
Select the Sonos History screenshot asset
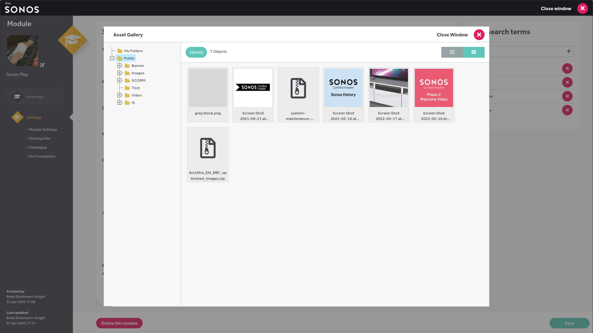pyautogui.click(x=343, y=95)
